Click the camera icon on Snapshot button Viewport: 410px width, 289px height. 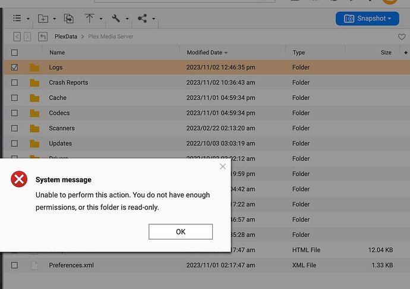click(349, 18)
